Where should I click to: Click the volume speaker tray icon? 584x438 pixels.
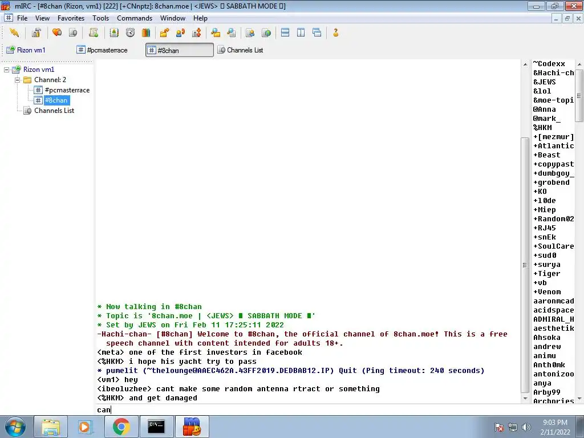(526, 427)
